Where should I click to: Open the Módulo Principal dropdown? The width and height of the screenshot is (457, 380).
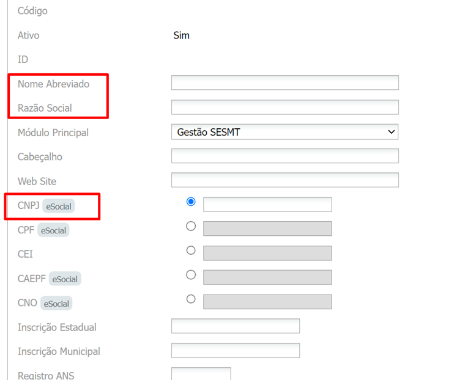[x=284, y=132]
